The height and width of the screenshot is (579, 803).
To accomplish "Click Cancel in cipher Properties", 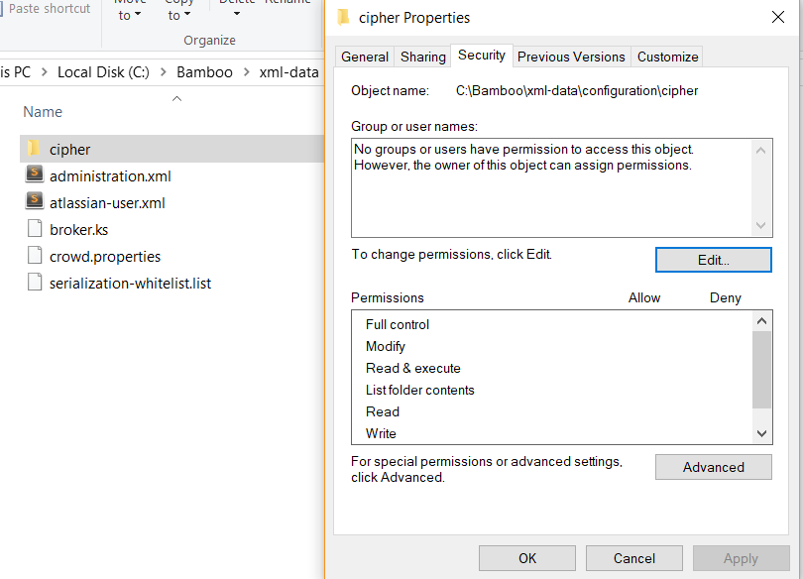I will click(634, 558).
